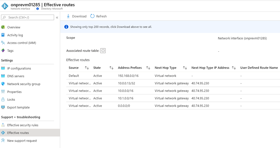280x148 pixels.
Task: Click the Next Hop Type column header
Action: 165,68
